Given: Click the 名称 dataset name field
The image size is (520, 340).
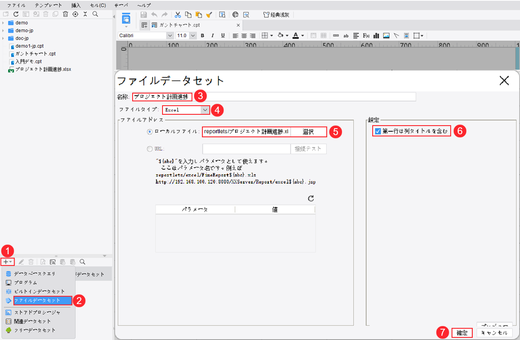Looking at the screenshot, I should coord(273,97).
